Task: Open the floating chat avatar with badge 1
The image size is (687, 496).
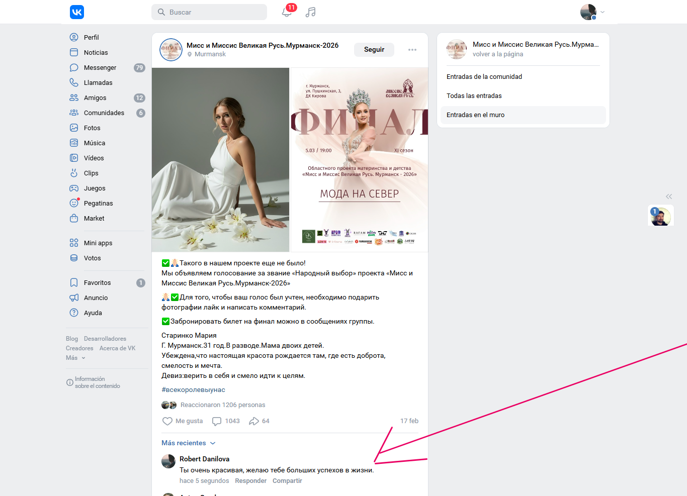Action: [x=661, y=216]
